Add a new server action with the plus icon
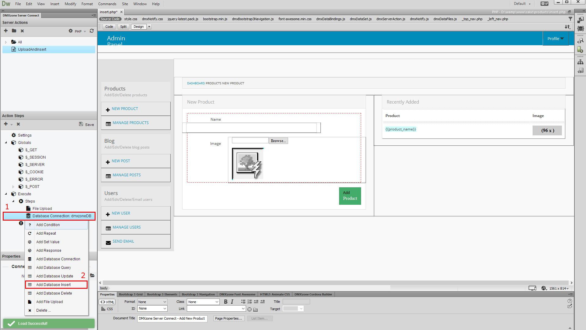The width and height of the screenshot is (586, 330). pos(6,31)
